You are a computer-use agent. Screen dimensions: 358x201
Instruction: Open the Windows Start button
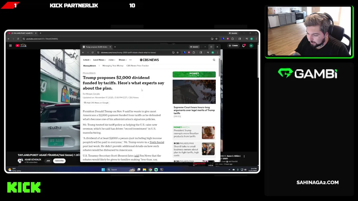click(103, 169)
